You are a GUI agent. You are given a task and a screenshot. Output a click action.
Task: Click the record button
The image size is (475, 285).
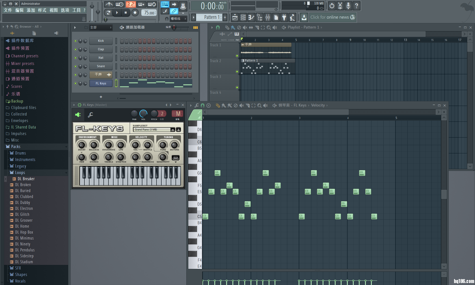click(x=135, y=12)
